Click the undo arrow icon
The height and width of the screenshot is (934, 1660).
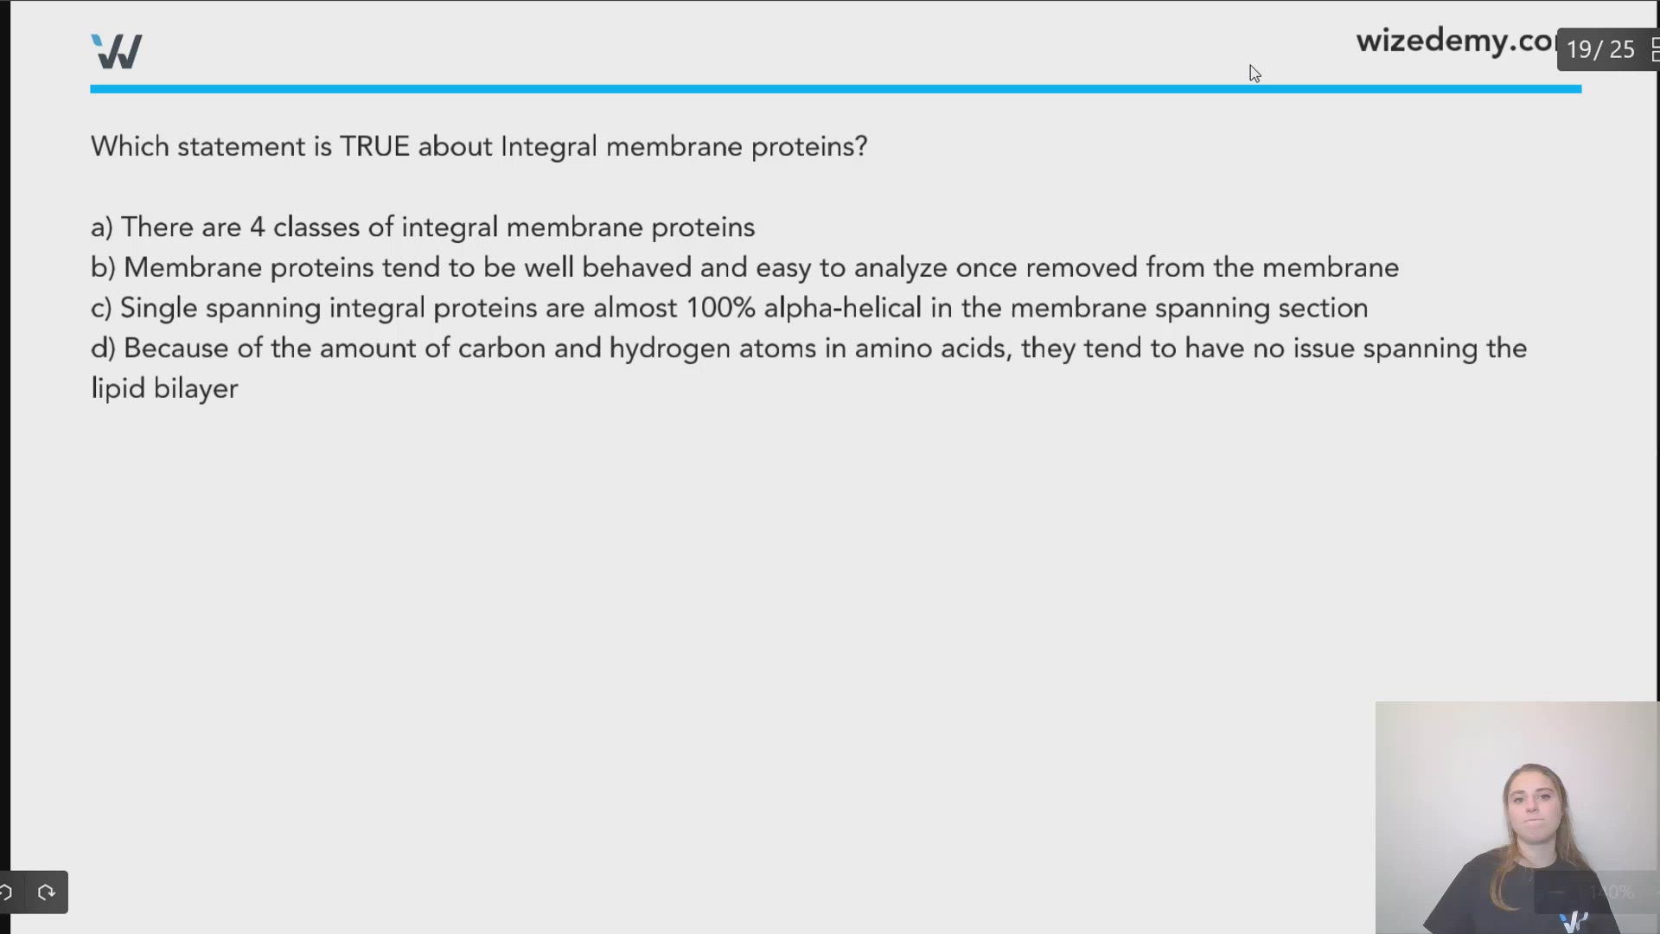coord(7,892)
